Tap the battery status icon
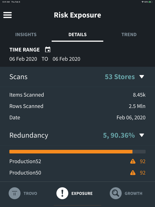Viewport: 155px width, 207px height. (150, 2)
